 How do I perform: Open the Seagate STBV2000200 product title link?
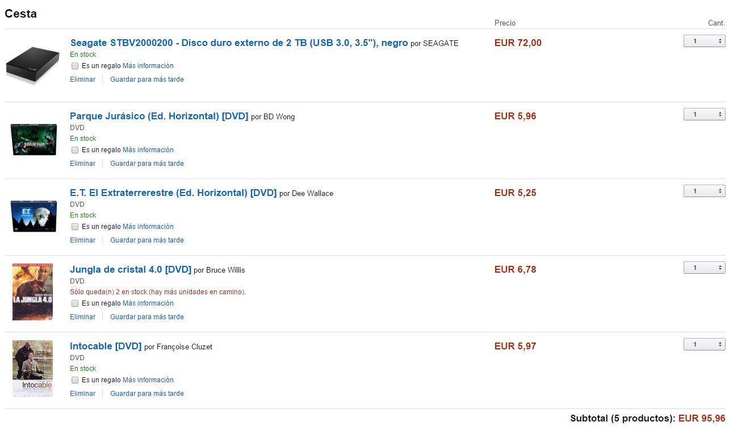(239, 43)
